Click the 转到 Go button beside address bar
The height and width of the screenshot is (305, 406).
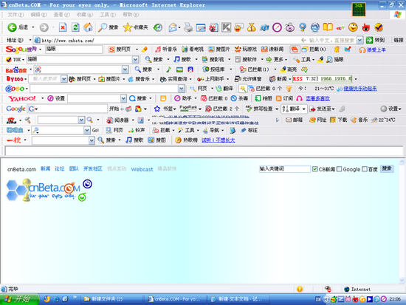point(376,40)
